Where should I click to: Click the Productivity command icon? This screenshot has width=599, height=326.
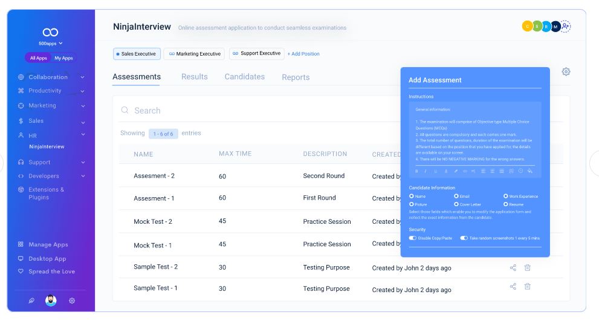(x=21, y=91)
